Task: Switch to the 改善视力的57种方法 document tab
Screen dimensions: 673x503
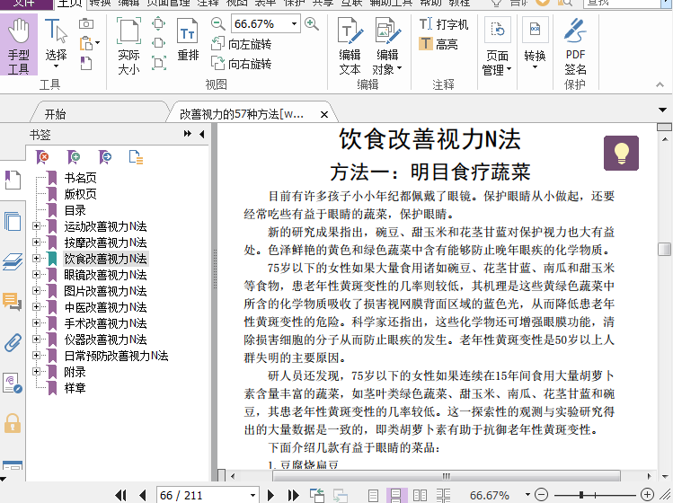Action: tap(242, 114)
